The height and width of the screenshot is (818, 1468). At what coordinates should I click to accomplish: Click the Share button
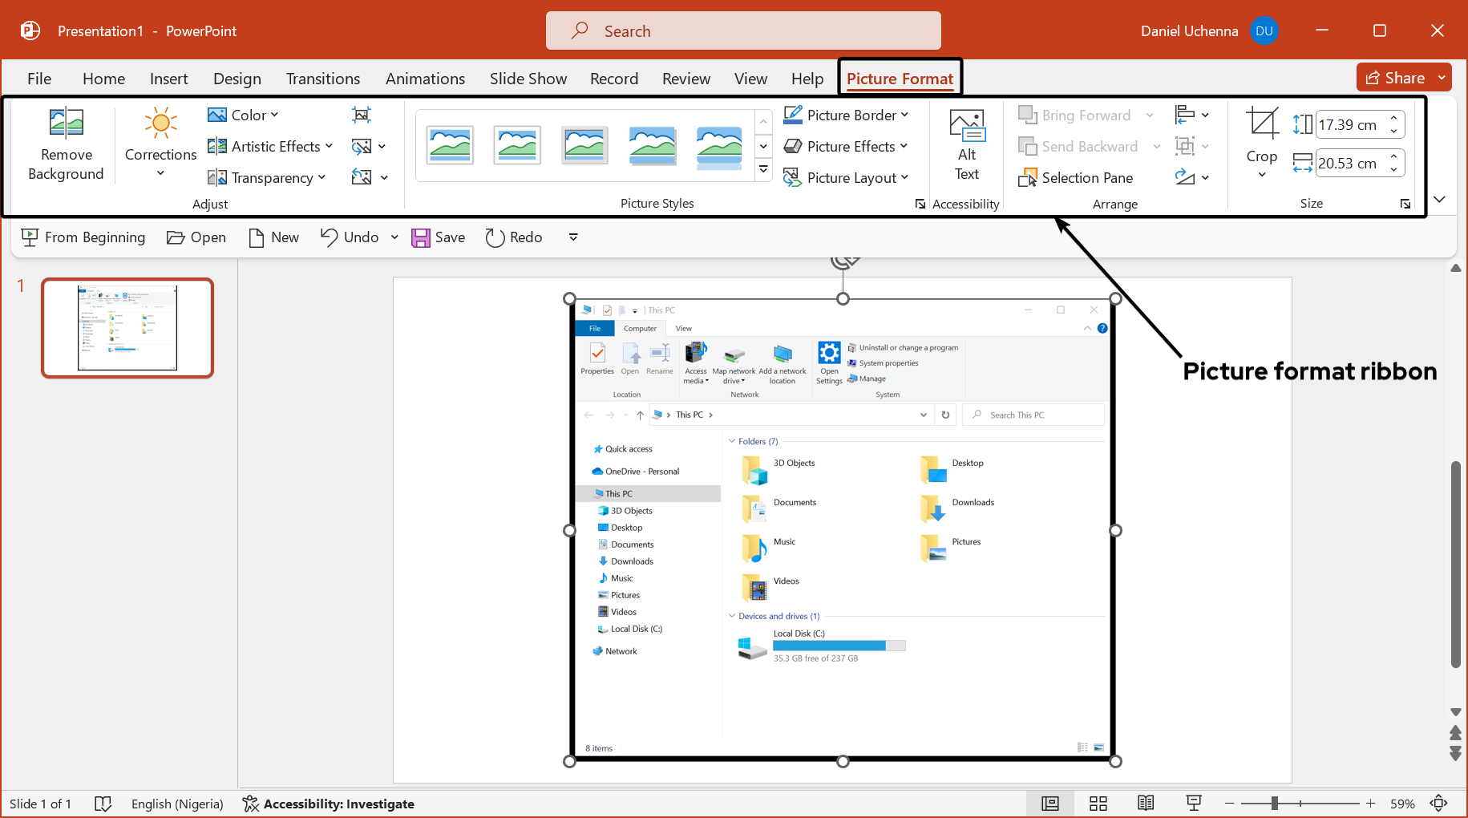coord(1403,77)
